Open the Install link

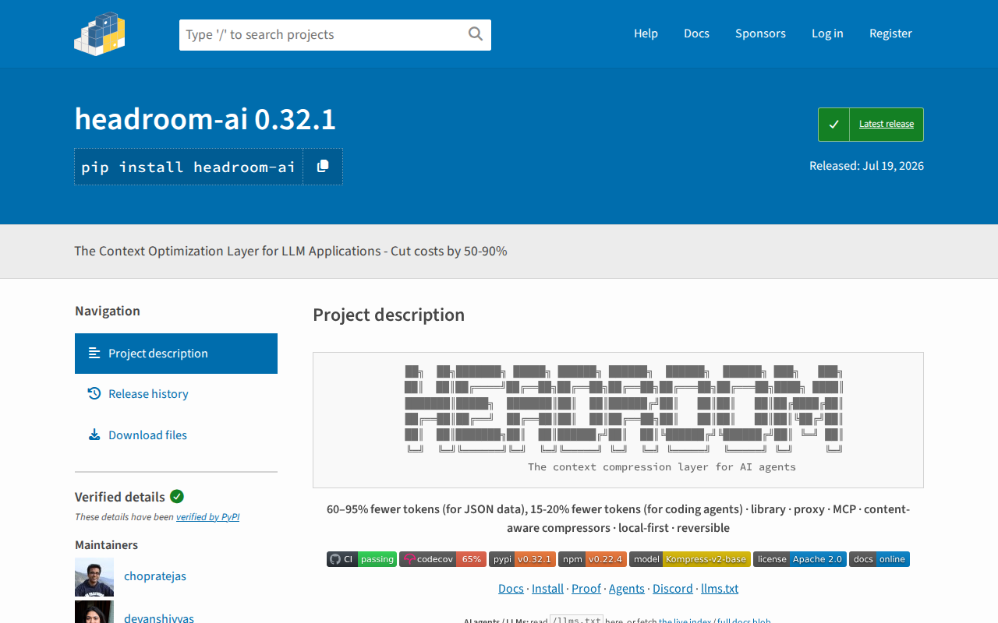pyautogui.click(x=547, y=589)
